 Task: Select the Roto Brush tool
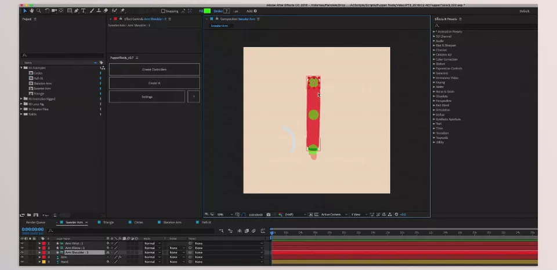tap(114, 11)
